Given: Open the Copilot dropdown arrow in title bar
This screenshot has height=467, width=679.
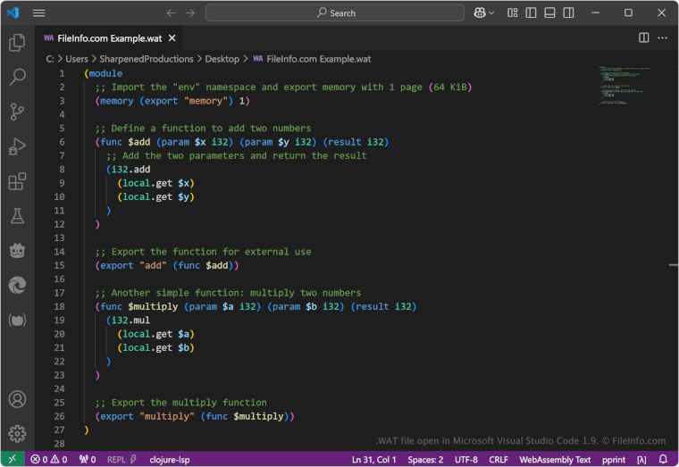Looking at the screenshot, I should pyautogui.click(x=492, y=13).
